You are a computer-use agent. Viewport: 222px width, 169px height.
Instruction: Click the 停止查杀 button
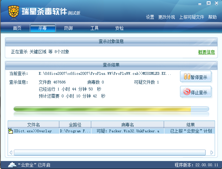point(196,91)
